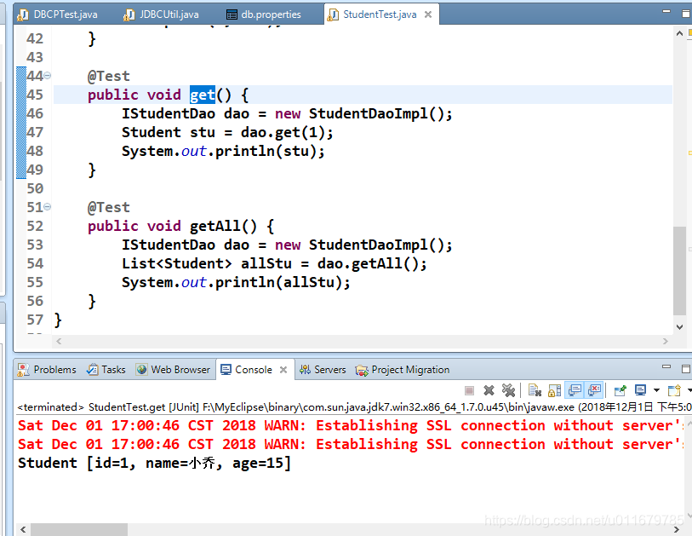Click 'dao.get(1)' on line 47
This screenshot has height=536, width=692.
[283, 132]
